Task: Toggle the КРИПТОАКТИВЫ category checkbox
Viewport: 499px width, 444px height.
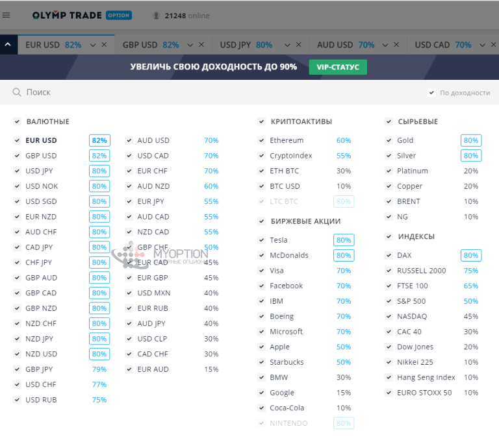Action: point(262,121)
